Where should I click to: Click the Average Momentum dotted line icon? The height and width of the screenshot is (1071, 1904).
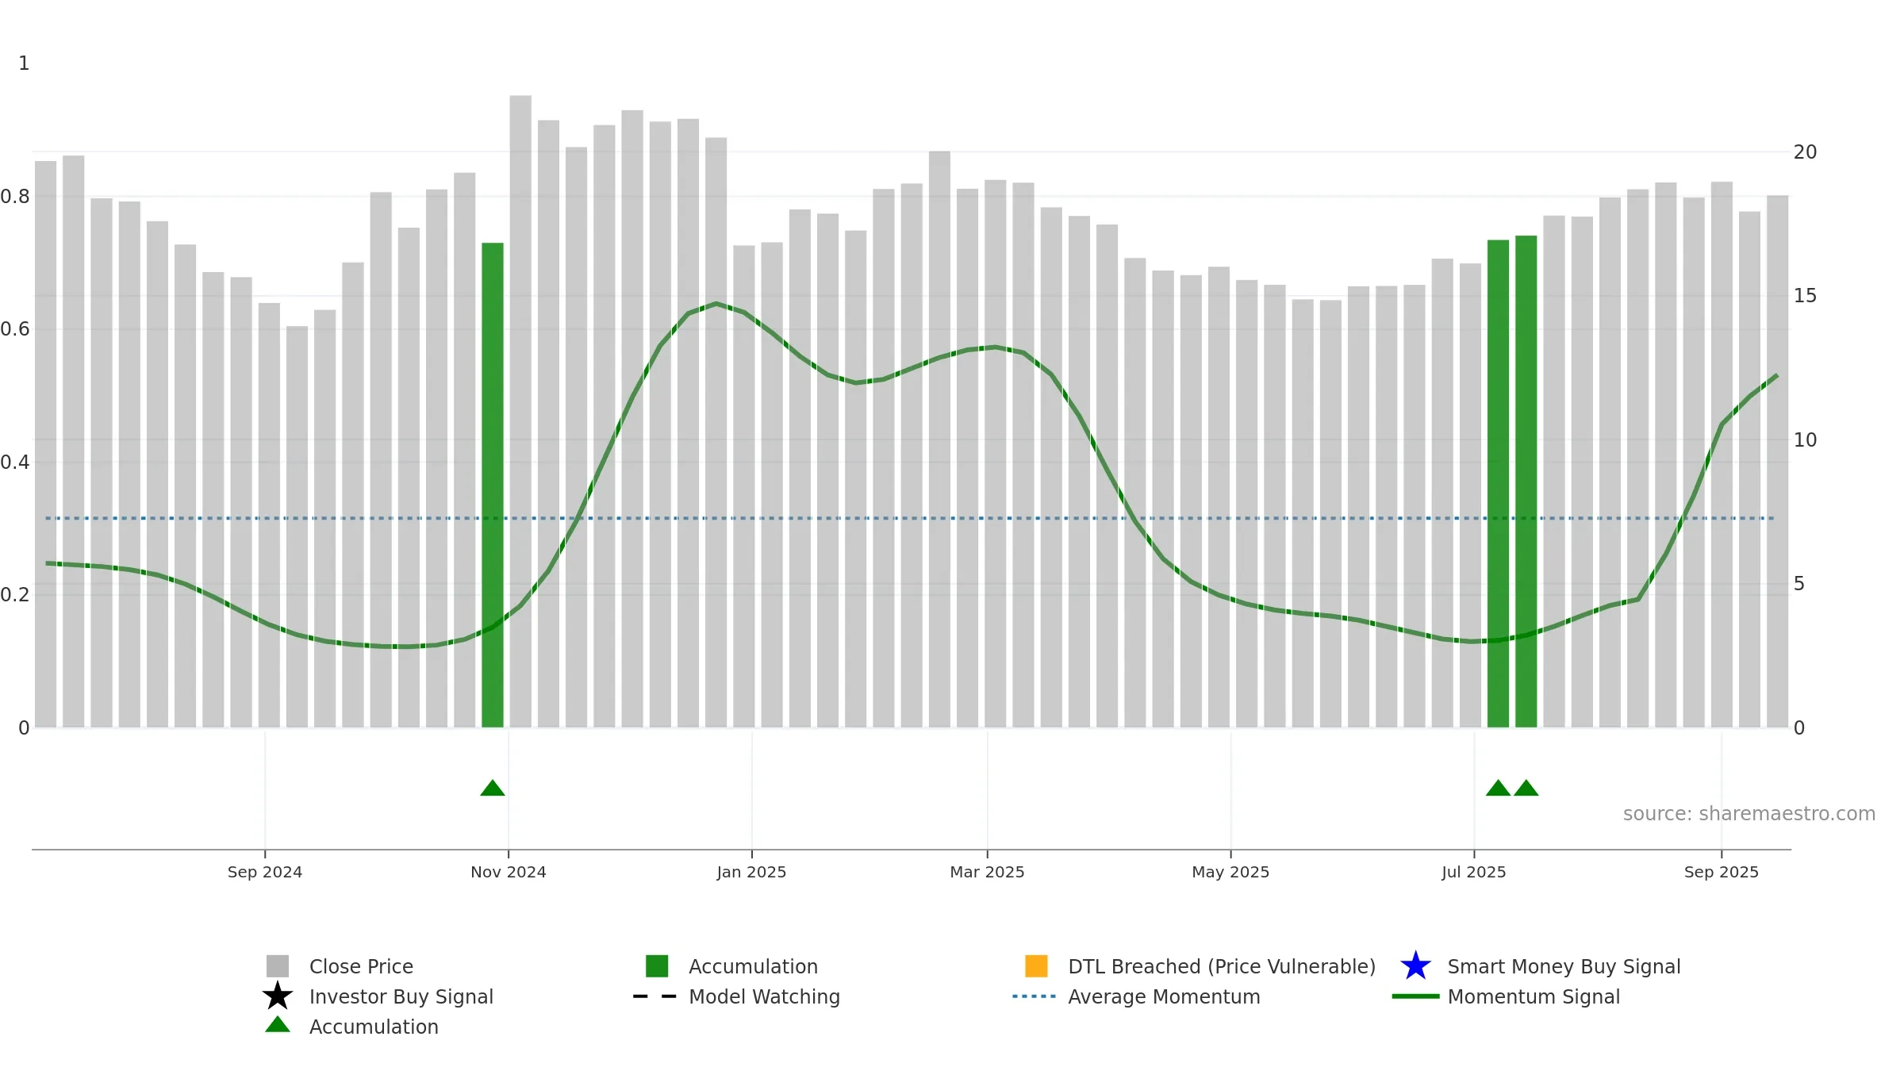pyautogui.click(x=1035, y=996)
